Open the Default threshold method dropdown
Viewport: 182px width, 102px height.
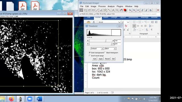pos(97,48)
